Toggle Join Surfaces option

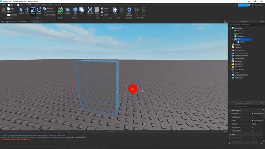point(50,15)
